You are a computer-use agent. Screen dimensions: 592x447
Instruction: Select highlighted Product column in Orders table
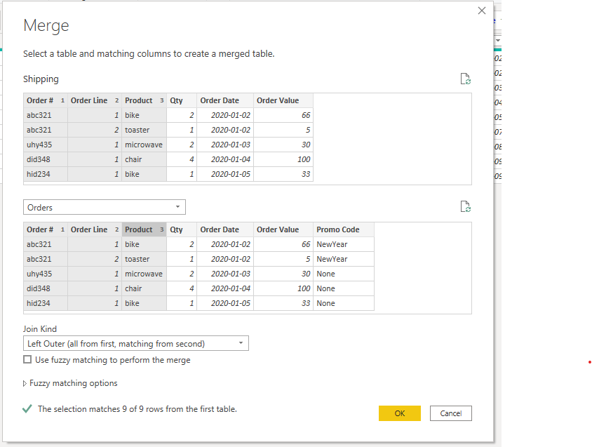144,229
